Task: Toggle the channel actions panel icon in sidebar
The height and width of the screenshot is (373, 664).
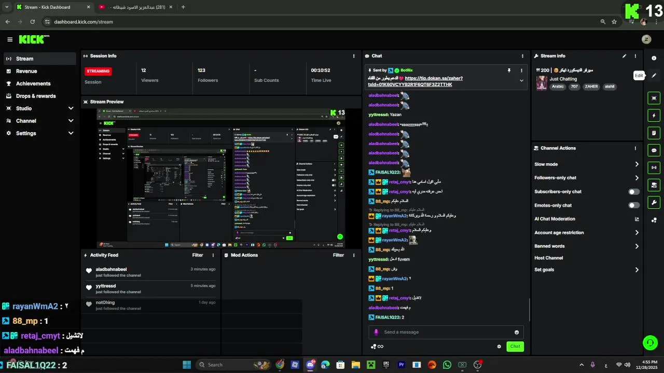Action: (x=654, y=185)
